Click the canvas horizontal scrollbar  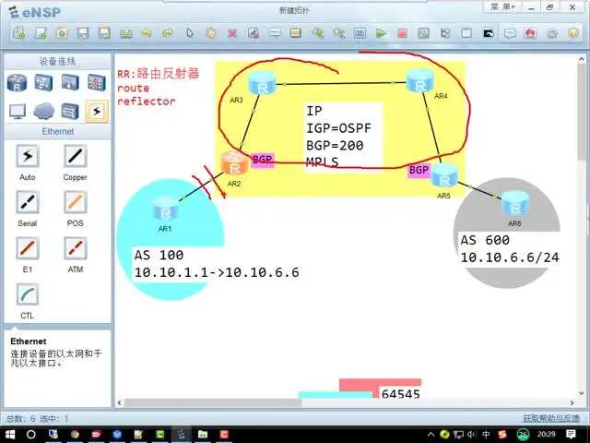pos(277,402)
